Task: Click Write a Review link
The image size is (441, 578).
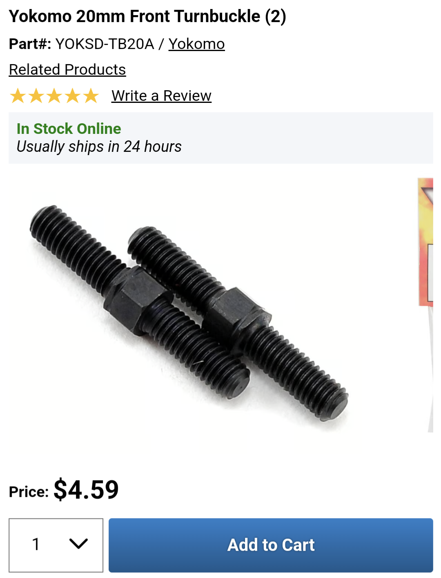Action: click(161, 96)
